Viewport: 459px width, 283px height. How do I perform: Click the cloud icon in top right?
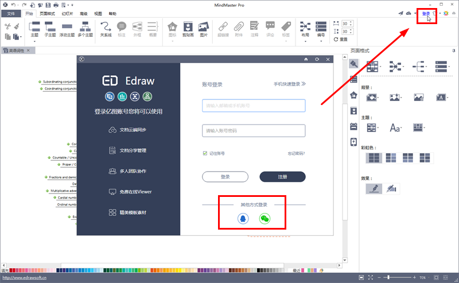pos(409,13)
